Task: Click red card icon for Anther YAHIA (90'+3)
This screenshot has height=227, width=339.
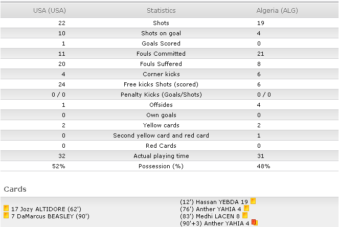Action: point(255,222)
